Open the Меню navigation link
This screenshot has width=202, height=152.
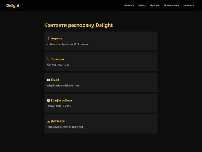tap(142, 5)
